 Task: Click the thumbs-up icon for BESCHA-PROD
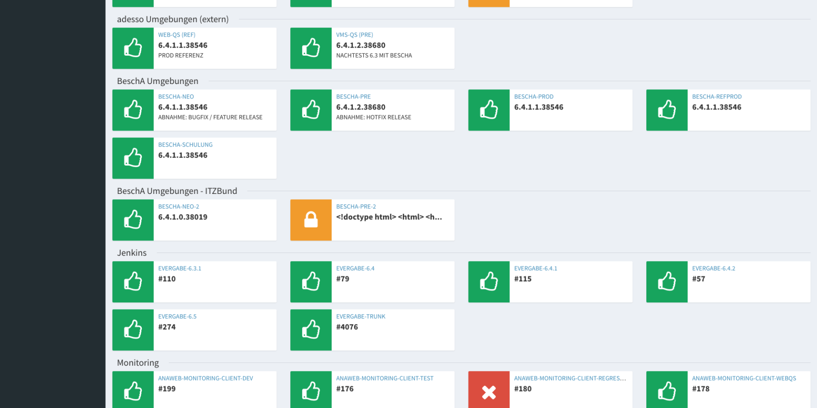tap(489, 110)
